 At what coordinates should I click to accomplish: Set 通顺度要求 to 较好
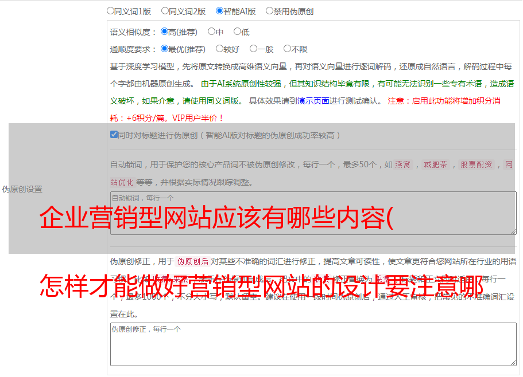point(219,49)
